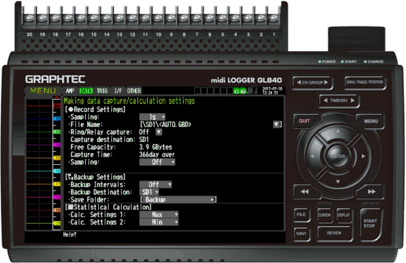Open the OTHER tab

[134, 91]
